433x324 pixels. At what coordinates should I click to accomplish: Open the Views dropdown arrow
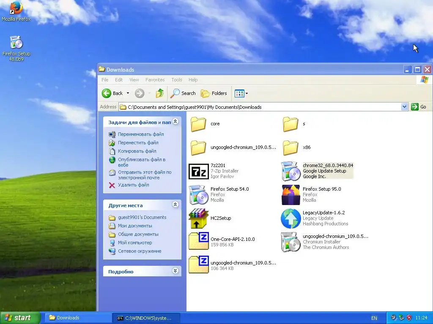[247, 93]
